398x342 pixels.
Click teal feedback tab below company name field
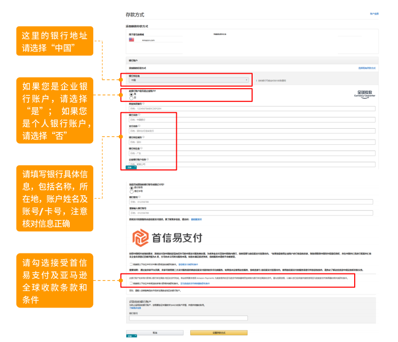(x=131, y=167)
